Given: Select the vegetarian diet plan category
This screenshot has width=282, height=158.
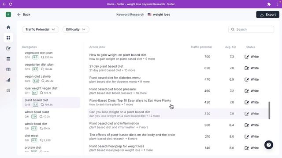Looking at the screenshot, I should pos(51,67).
